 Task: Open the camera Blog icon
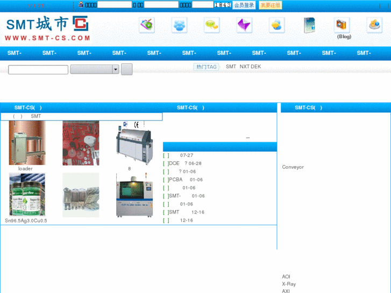[342, 25]
